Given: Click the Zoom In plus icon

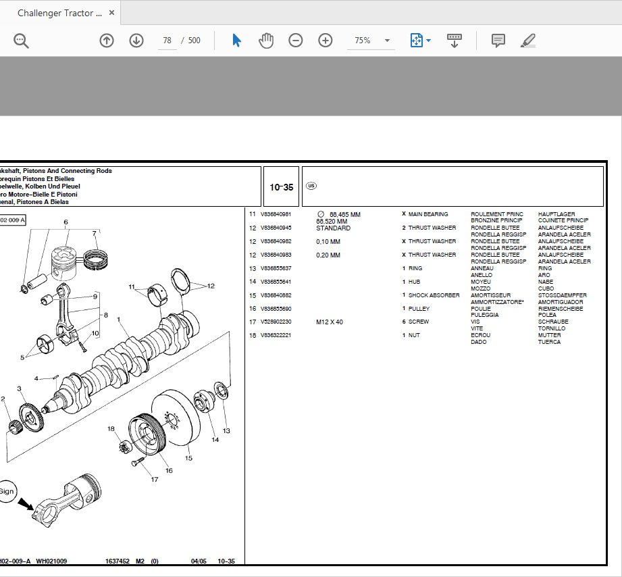Looking at the screenshot, I should click(325, 41).
